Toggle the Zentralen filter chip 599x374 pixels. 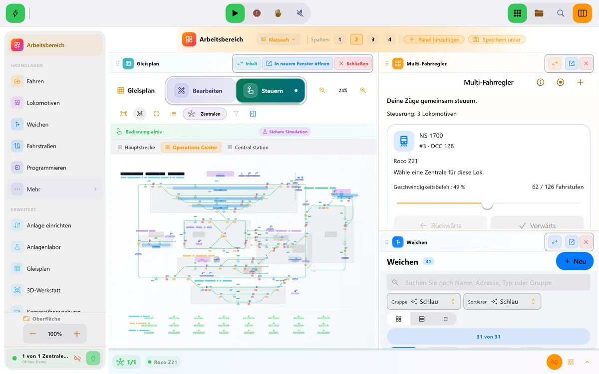204,114
